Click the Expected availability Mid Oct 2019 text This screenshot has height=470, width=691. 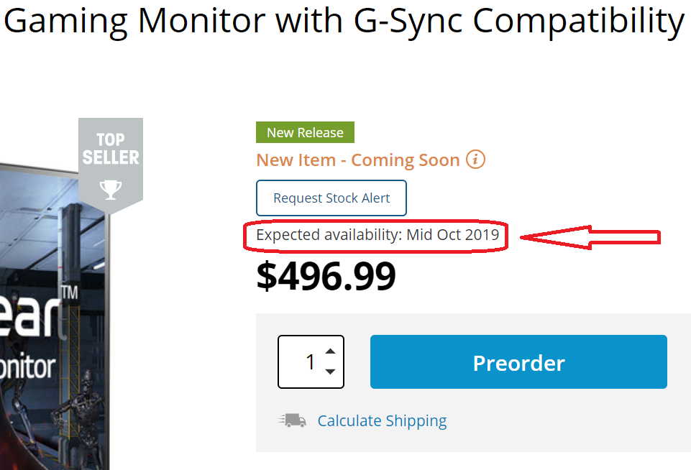tap(377, 235)
